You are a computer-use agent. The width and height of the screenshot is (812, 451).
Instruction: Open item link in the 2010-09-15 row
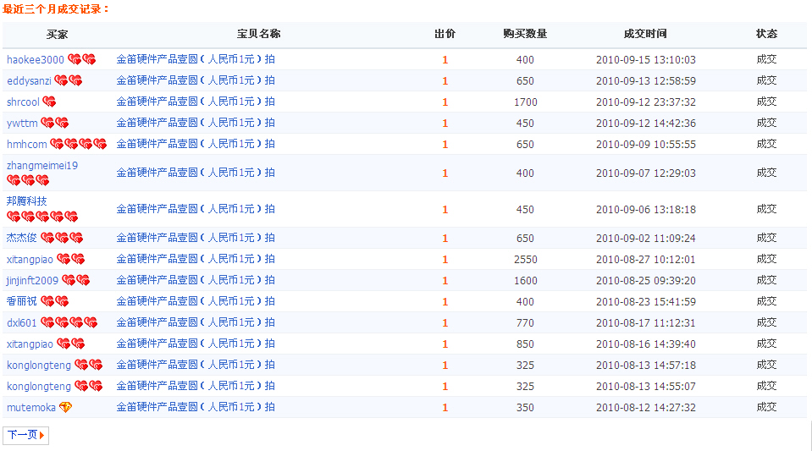coord(196,59)
